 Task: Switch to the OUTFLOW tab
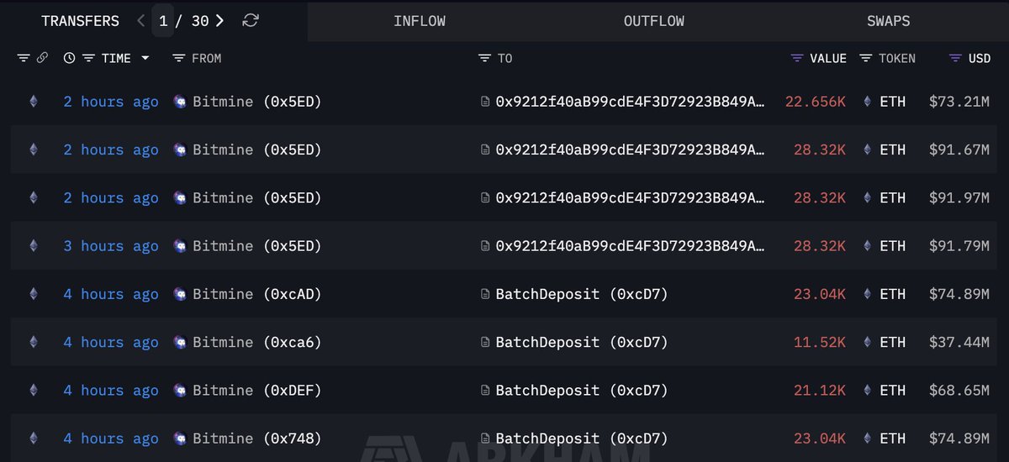653,21
